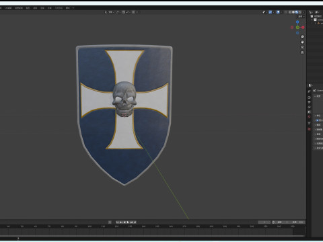Toggle X-ray mode in viewport header
The height and width of the screenshot is (242, 323).
pos(285,12)
